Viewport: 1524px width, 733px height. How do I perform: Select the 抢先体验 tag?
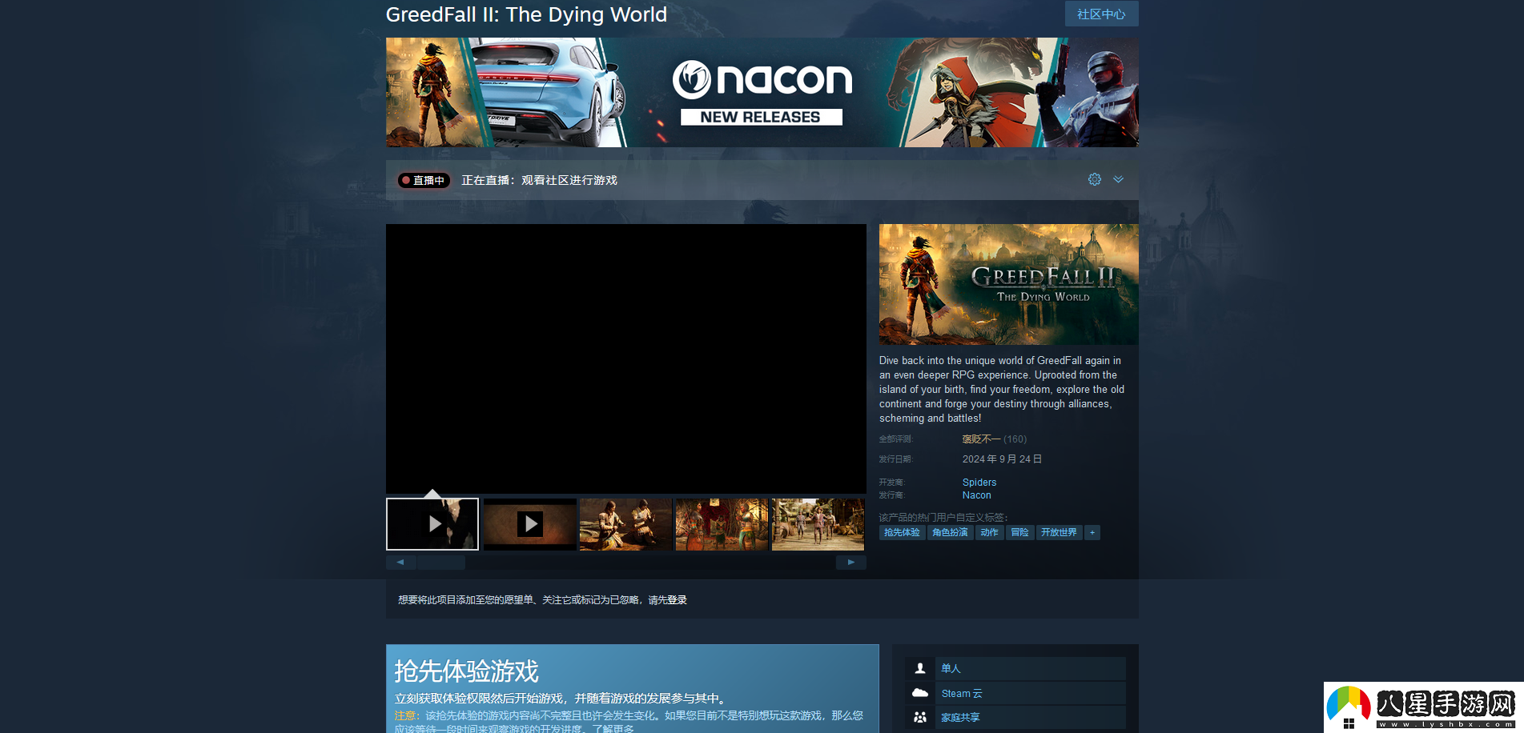[902, 532]
